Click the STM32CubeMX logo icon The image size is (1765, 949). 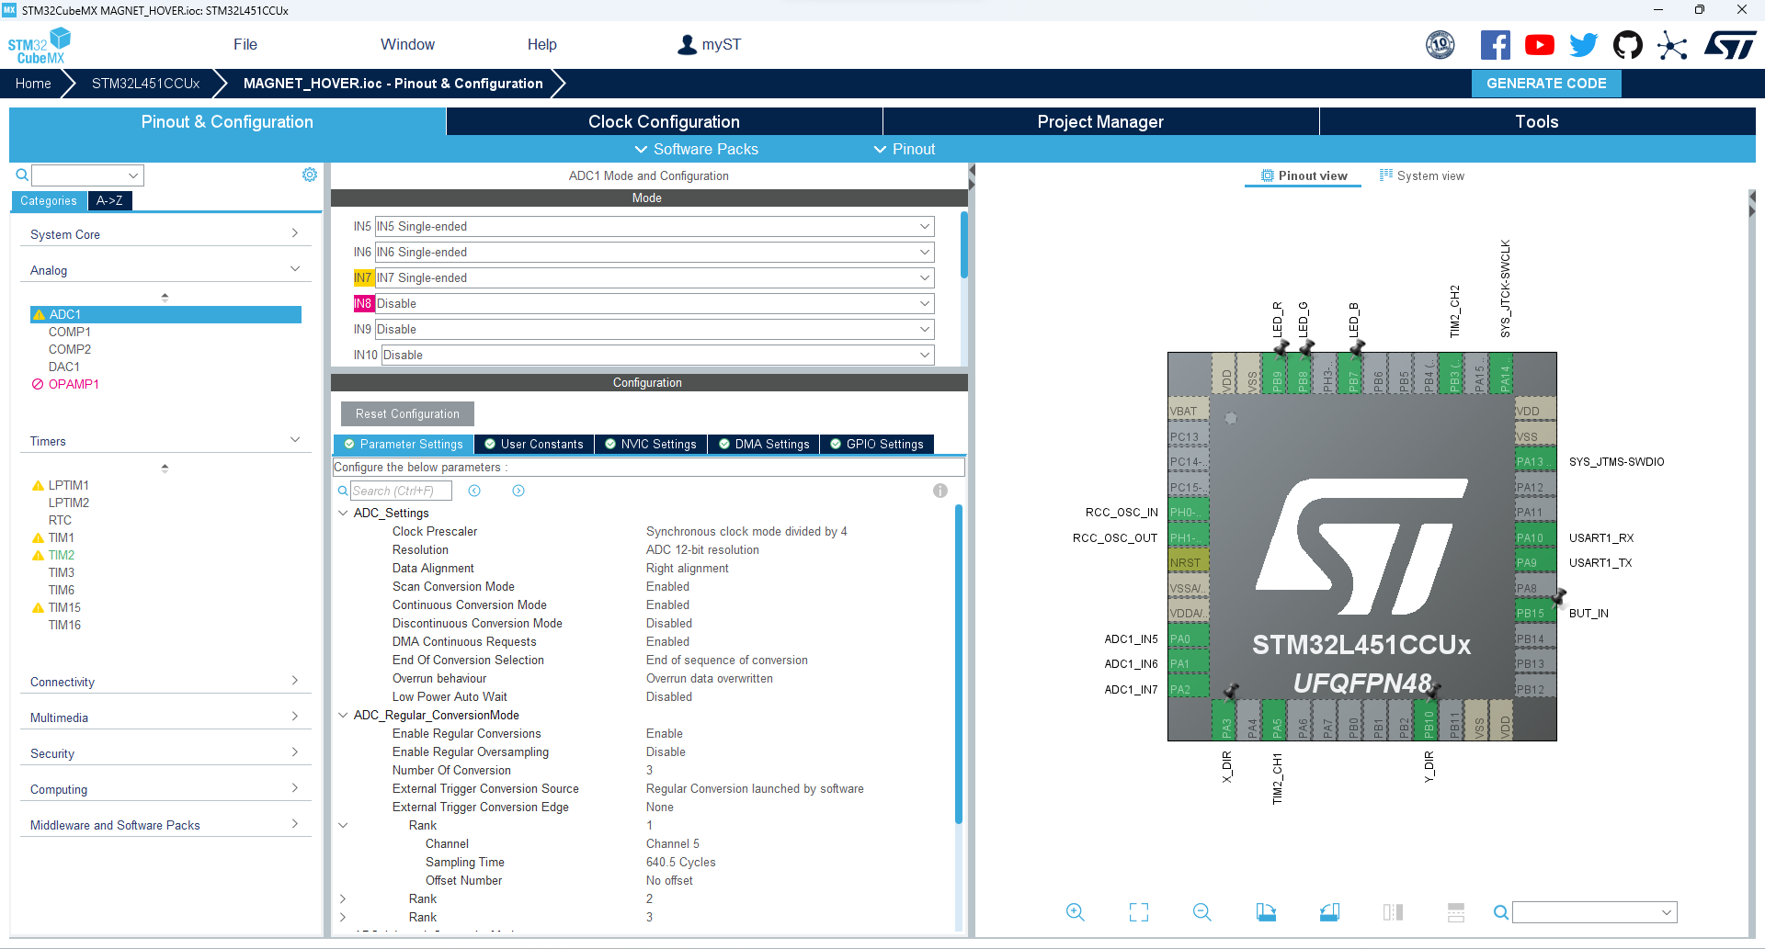coord(40,45)
